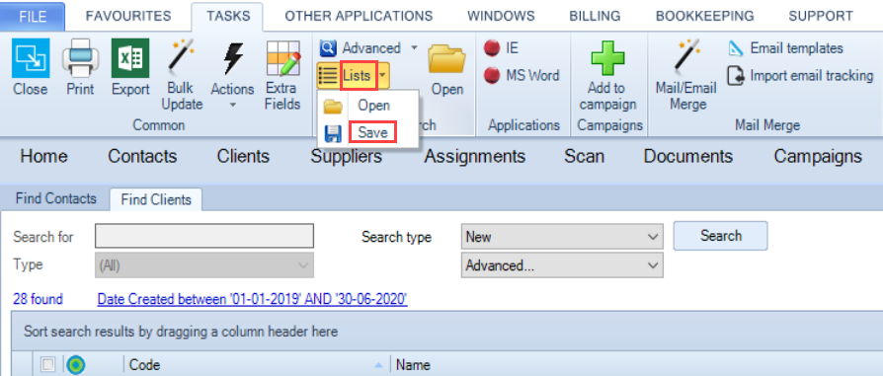Go to Contacts navigation item
The height and width of the screenshot is (376, 883).
142,156
